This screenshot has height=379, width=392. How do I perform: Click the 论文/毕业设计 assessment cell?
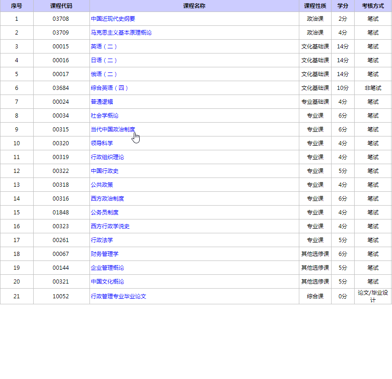pos(373,296)
